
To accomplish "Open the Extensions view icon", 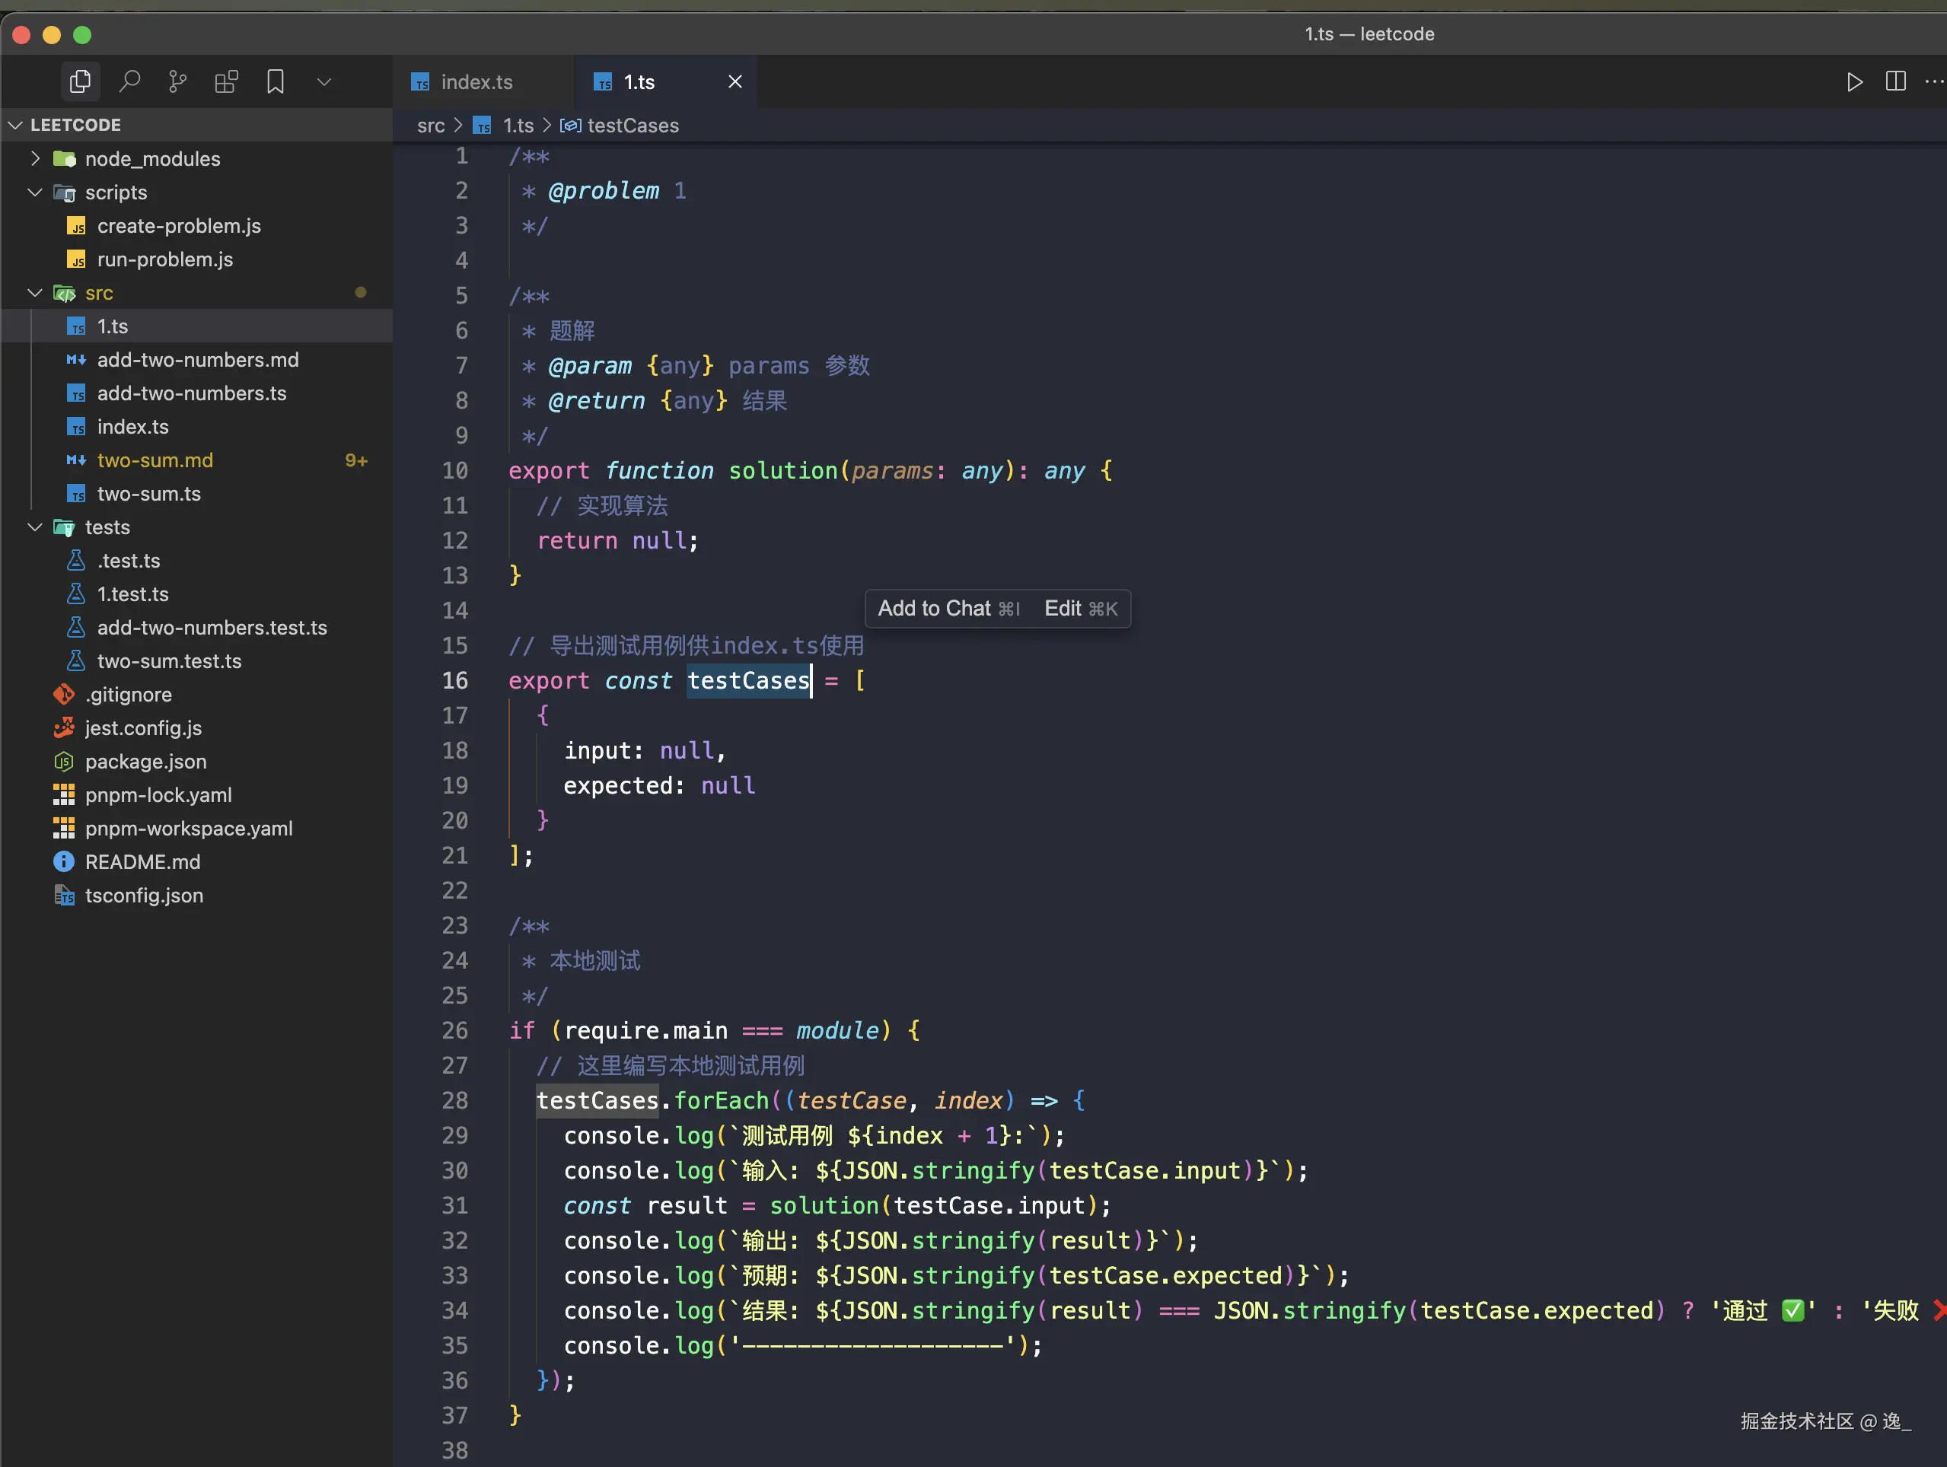I will click(x=226, y=82).
